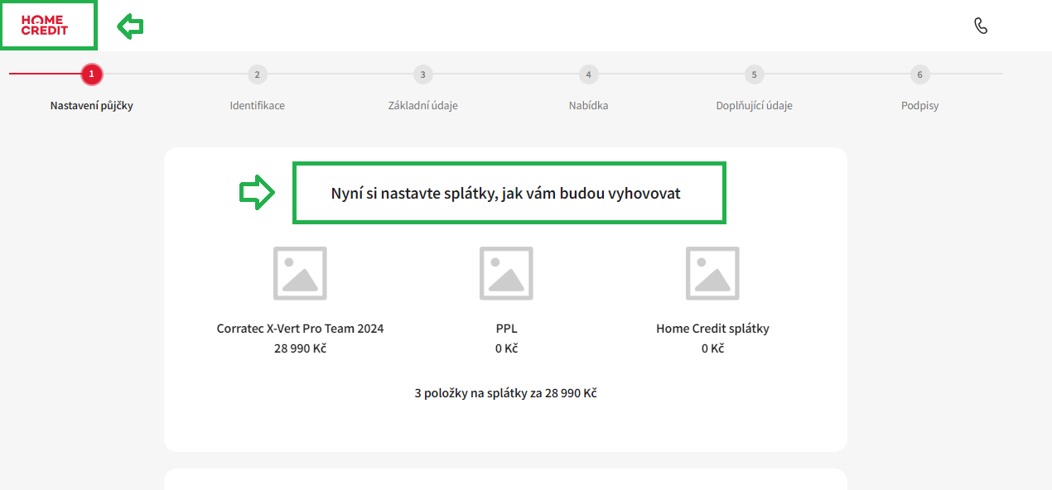Click the Identifikace step label
This screenshot has height=490, width=1052.
pyautogui.click(x=258, y=106)
